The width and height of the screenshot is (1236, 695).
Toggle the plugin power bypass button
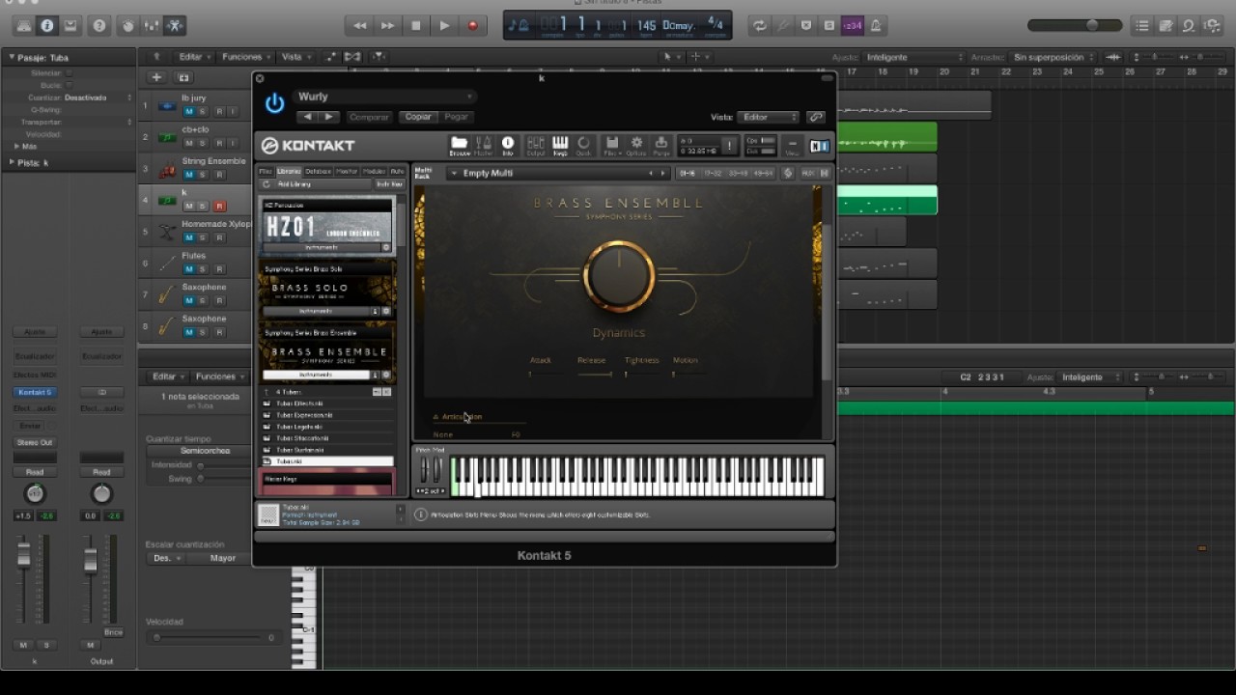click(x=275, y=104)
